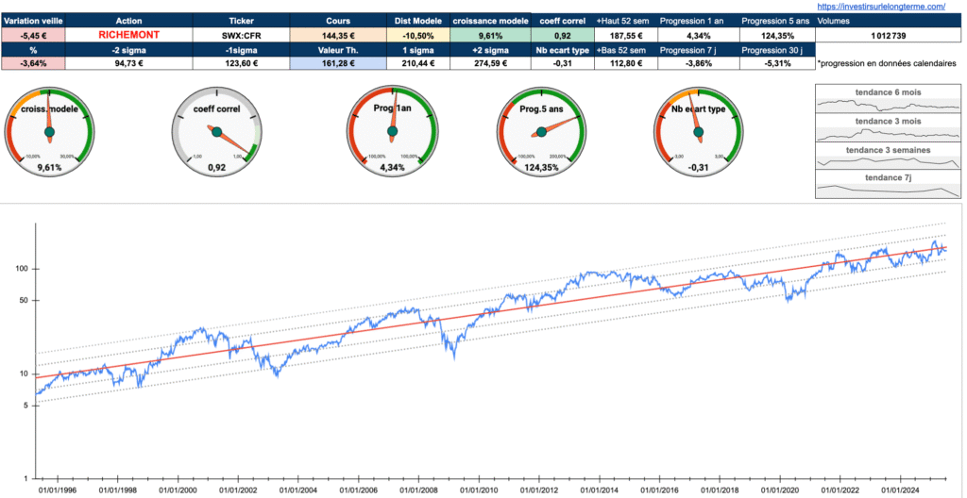
Task: Select the Prog. 5 ans gauge
Action: (x=541, y=131)
